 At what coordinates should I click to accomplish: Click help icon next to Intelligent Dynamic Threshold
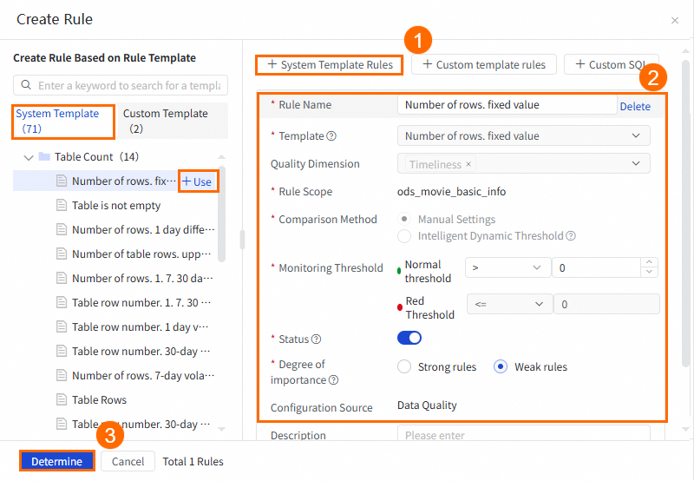click(571, 236)
